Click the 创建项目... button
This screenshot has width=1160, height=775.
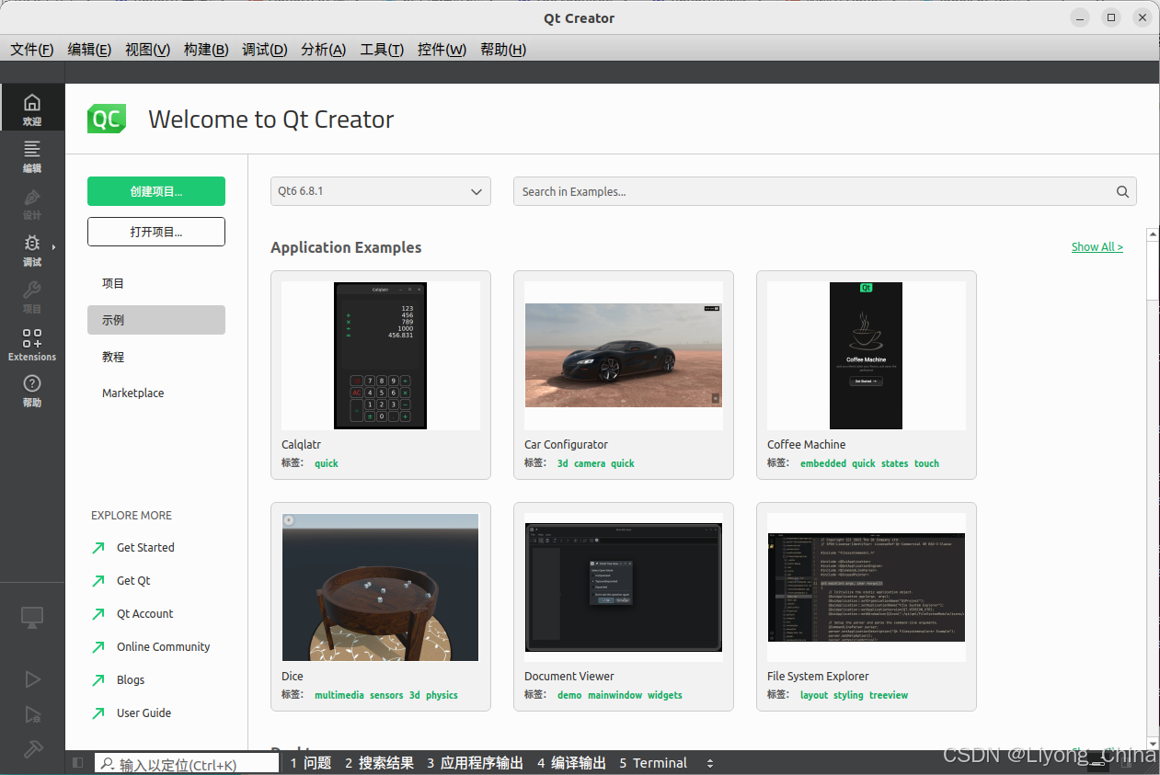(156, 191)
